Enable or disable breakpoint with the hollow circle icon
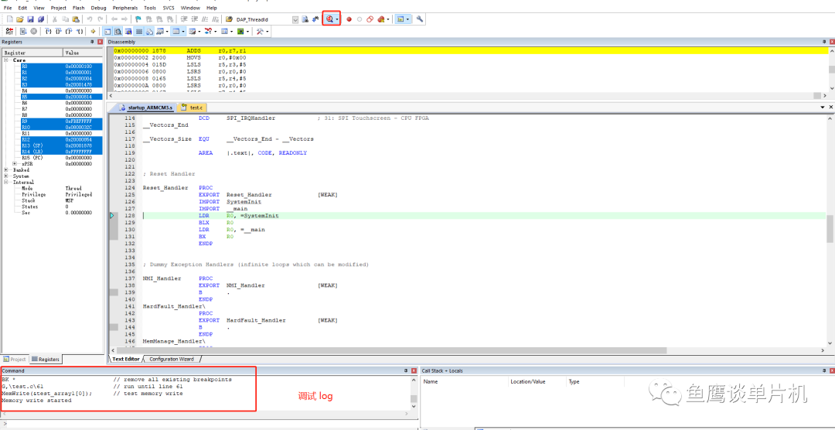The height and width of the screenshot is (430, 835). [360, 19]
